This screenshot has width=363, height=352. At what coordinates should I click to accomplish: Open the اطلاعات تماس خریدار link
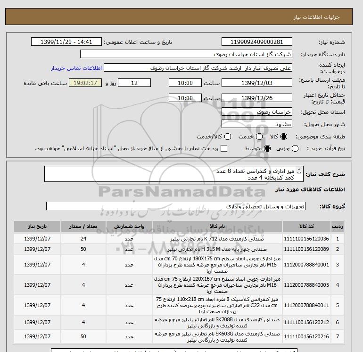(x=76, y=68)
